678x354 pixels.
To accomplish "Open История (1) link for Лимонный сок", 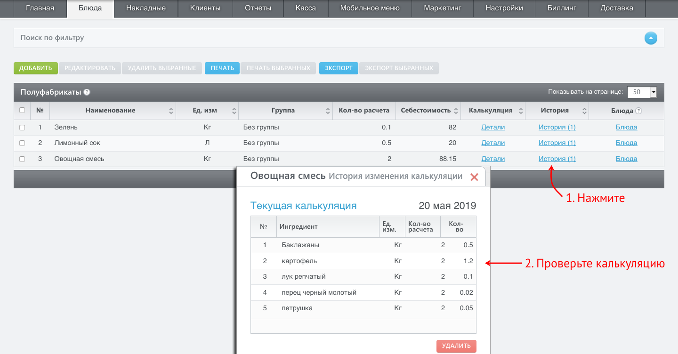I will (x=557, y=143).
